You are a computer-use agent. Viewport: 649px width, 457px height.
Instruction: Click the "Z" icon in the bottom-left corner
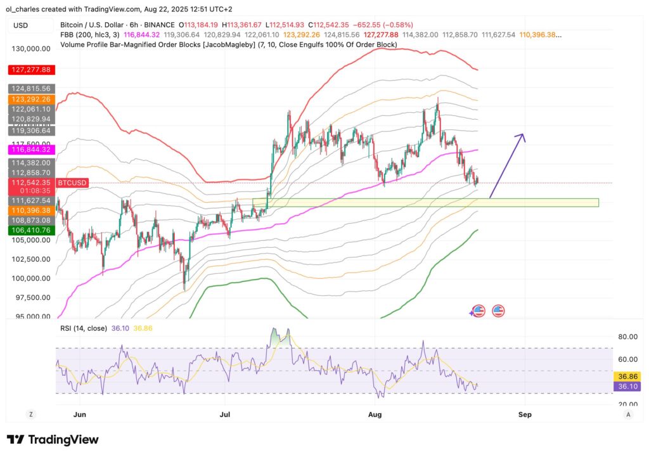pyautogui.click(x=31, y=414)
